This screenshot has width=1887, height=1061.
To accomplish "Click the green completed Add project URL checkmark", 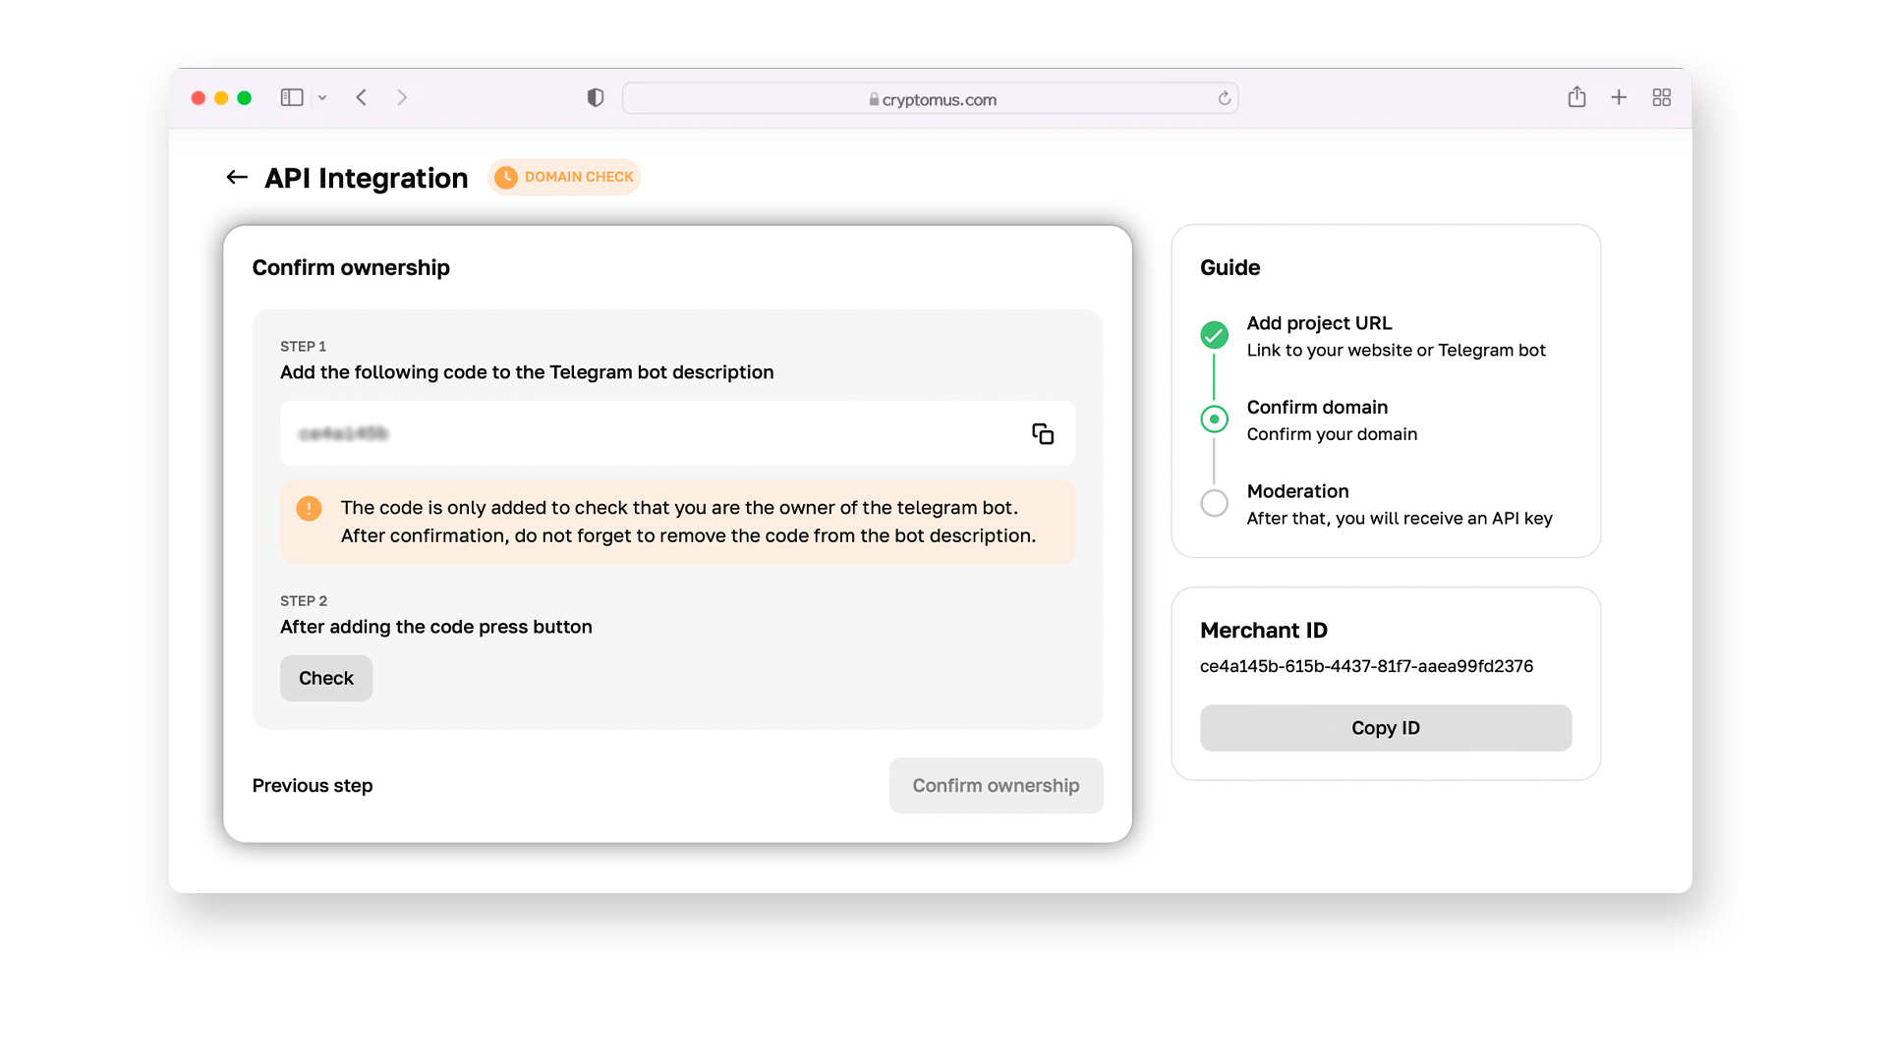I will (1215, 335).
